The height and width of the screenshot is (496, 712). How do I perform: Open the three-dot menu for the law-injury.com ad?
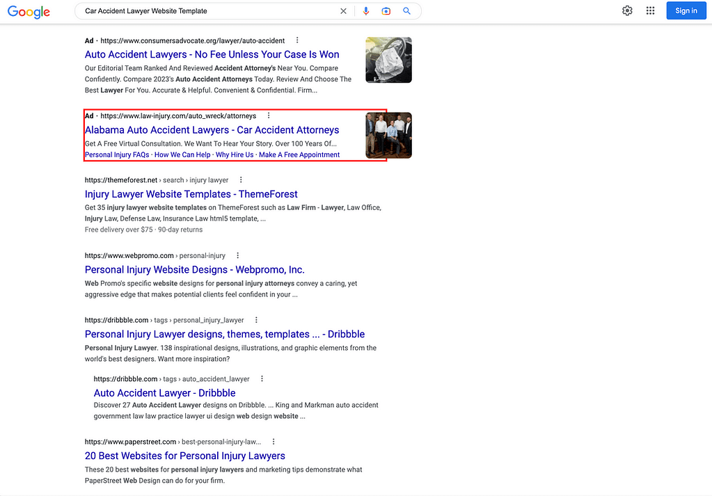(269, 115)
